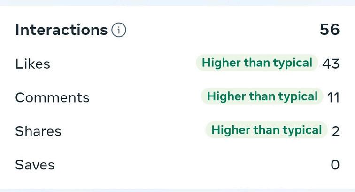Select the Interactions heading
355x192 pixels.
pyautogui.click(x=62, y=30)
